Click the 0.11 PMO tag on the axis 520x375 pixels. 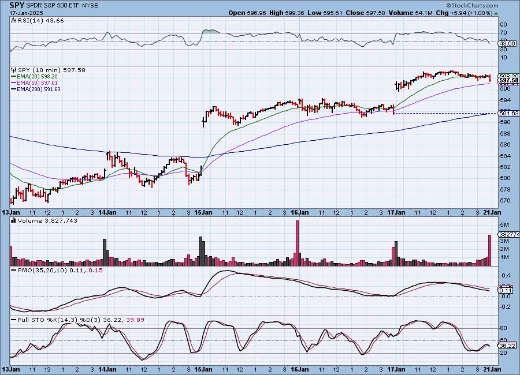(506, 290)
